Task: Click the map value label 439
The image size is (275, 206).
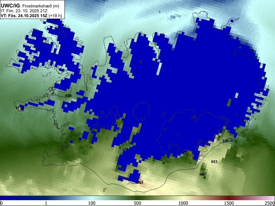Action: [x=68, y=96]
